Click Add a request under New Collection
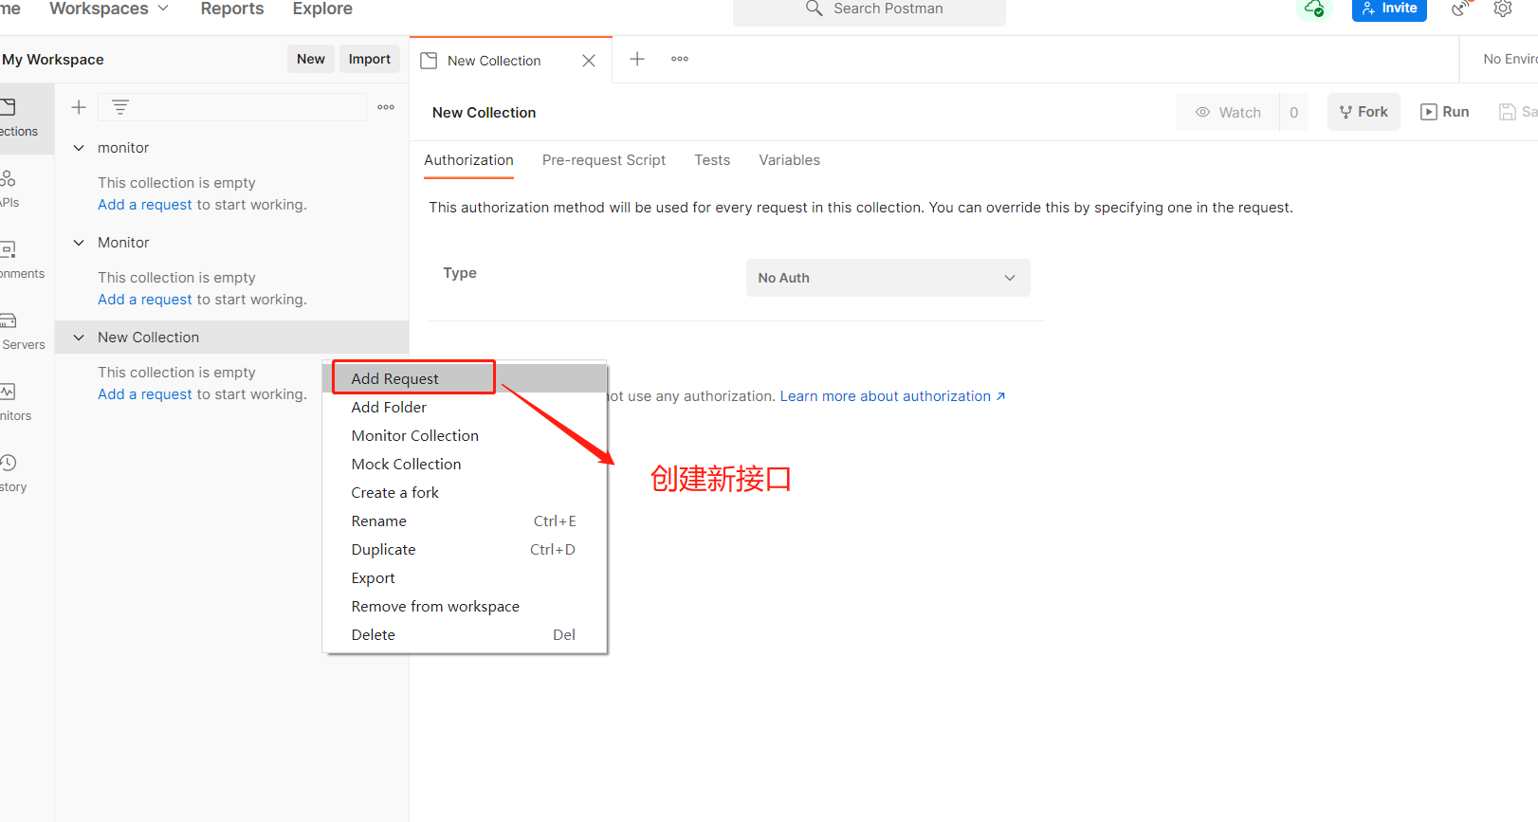 point(145,394)
